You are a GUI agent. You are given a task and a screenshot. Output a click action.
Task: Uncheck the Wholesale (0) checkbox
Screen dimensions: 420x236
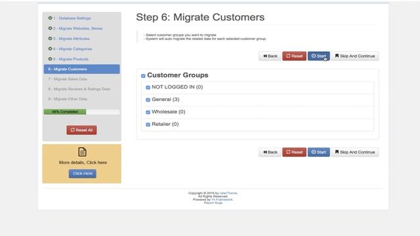click(148, 112)
